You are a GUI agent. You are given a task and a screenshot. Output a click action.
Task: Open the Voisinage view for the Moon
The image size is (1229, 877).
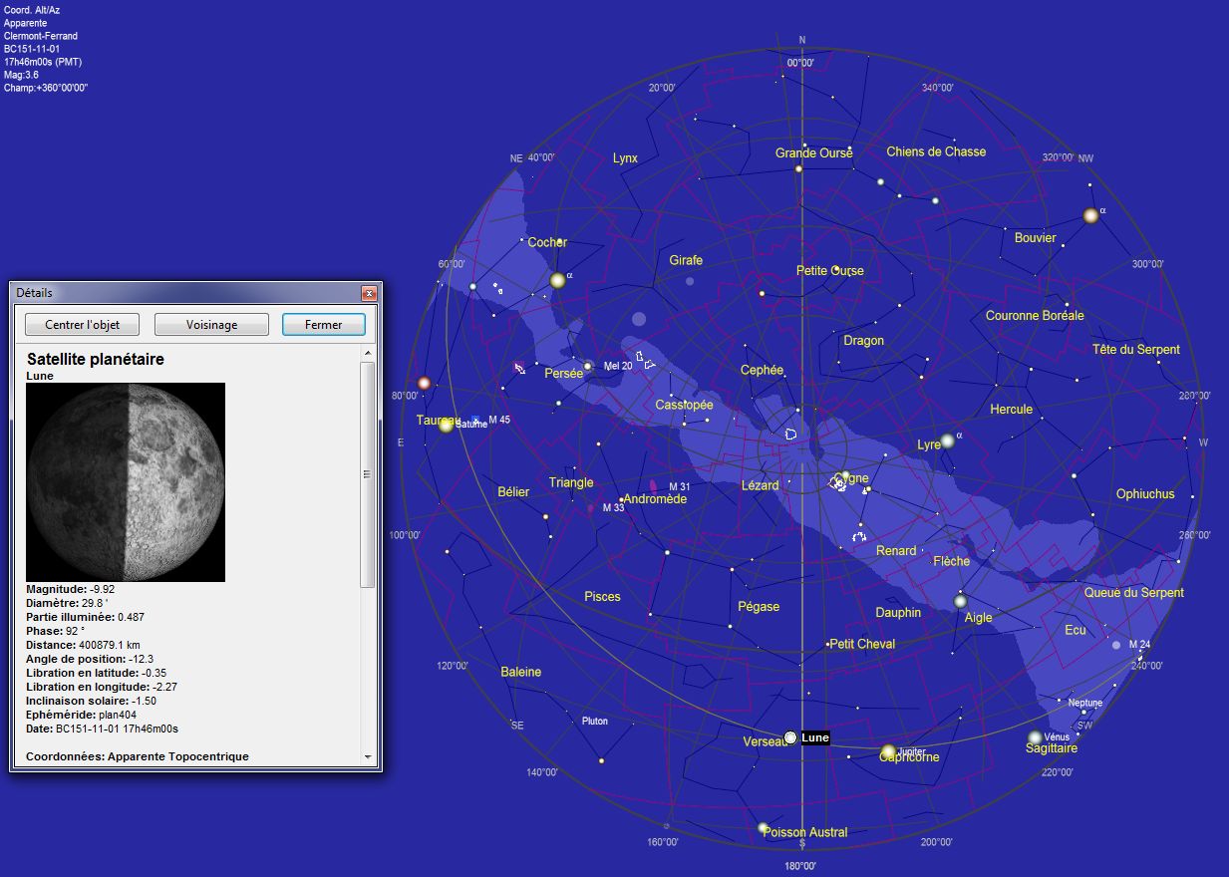(211, 325)
